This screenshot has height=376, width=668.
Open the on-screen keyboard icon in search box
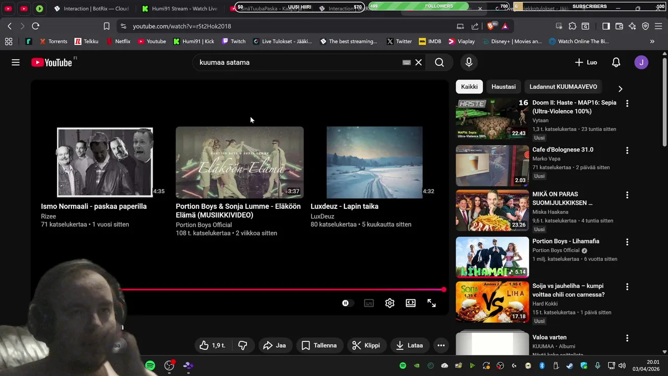pos(407,62)
